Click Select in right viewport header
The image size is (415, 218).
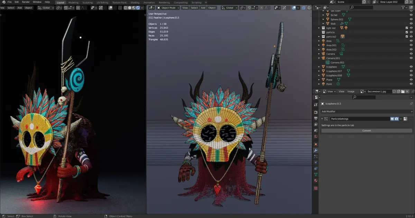click(194, 8)
